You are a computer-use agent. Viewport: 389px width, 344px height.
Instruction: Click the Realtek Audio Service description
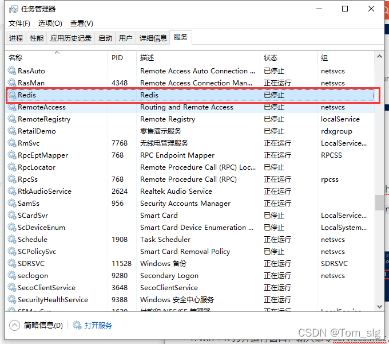click(176, 191)
